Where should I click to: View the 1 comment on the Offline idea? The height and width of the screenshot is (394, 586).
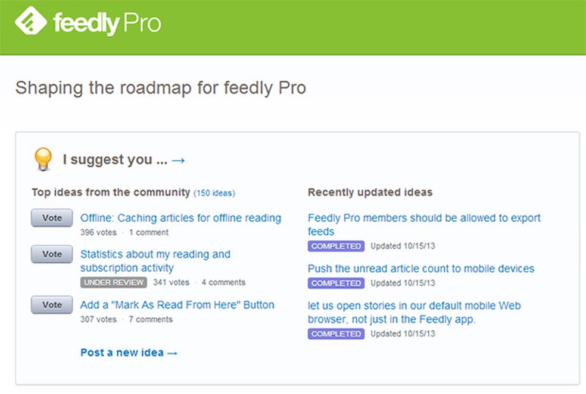[x=148, y=232]
